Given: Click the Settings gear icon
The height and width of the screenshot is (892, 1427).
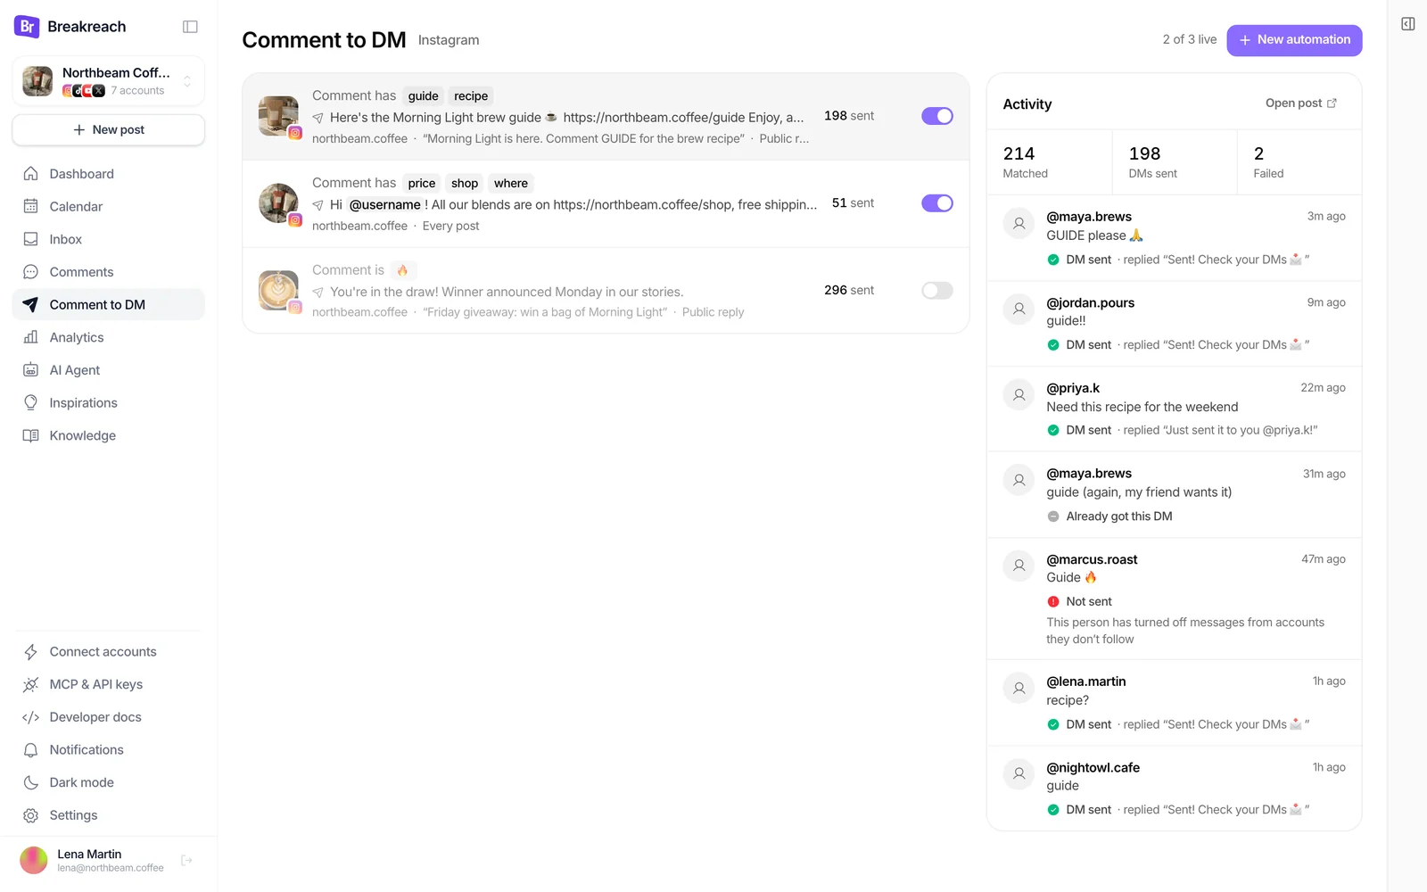Looking at the screenshot, I should click(31, 815).
